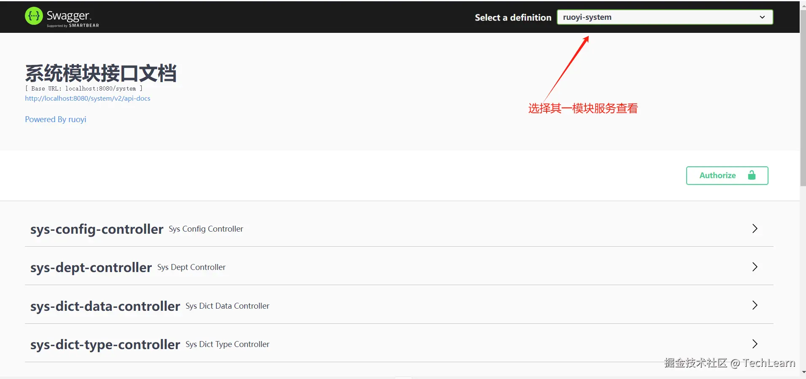Click the sys-dict-type-controller heading
This screenshot has height=379, width=806.
coord(105,344)
